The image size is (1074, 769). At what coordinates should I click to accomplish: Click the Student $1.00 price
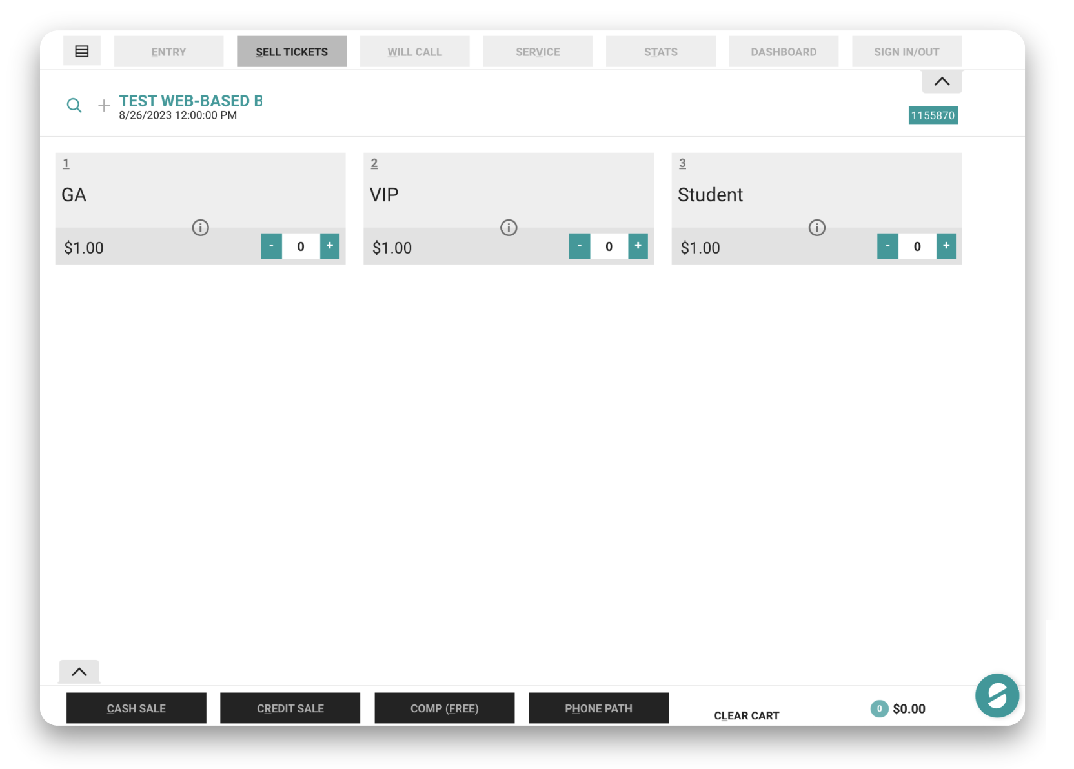(x=700, y=248)
